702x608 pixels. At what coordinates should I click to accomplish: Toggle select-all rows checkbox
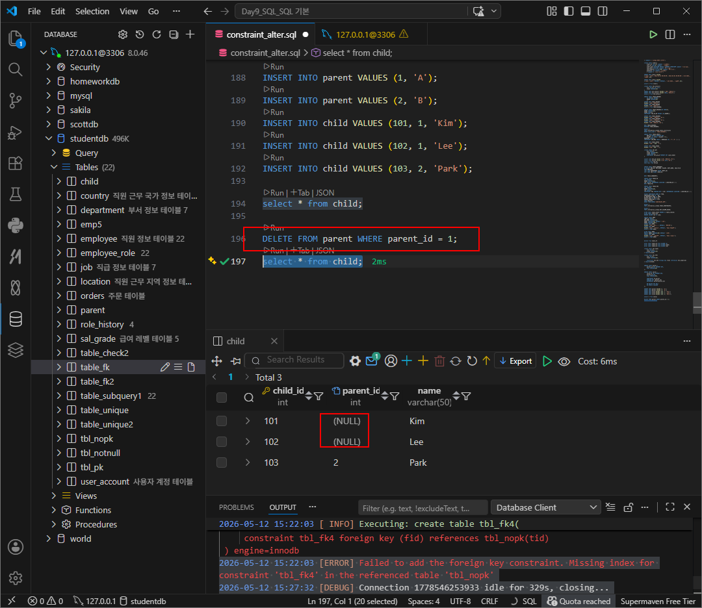coord(222,398)
